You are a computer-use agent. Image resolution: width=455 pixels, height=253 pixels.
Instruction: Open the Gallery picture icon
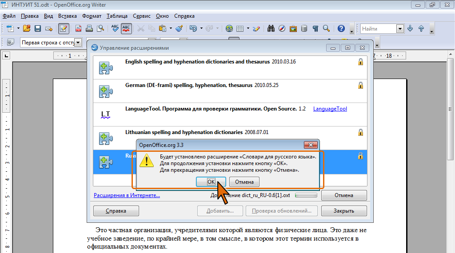coord(293,29)
